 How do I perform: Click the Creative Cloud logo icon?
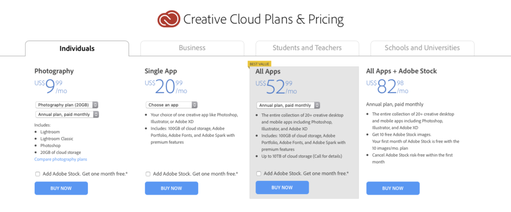point(169,19)
